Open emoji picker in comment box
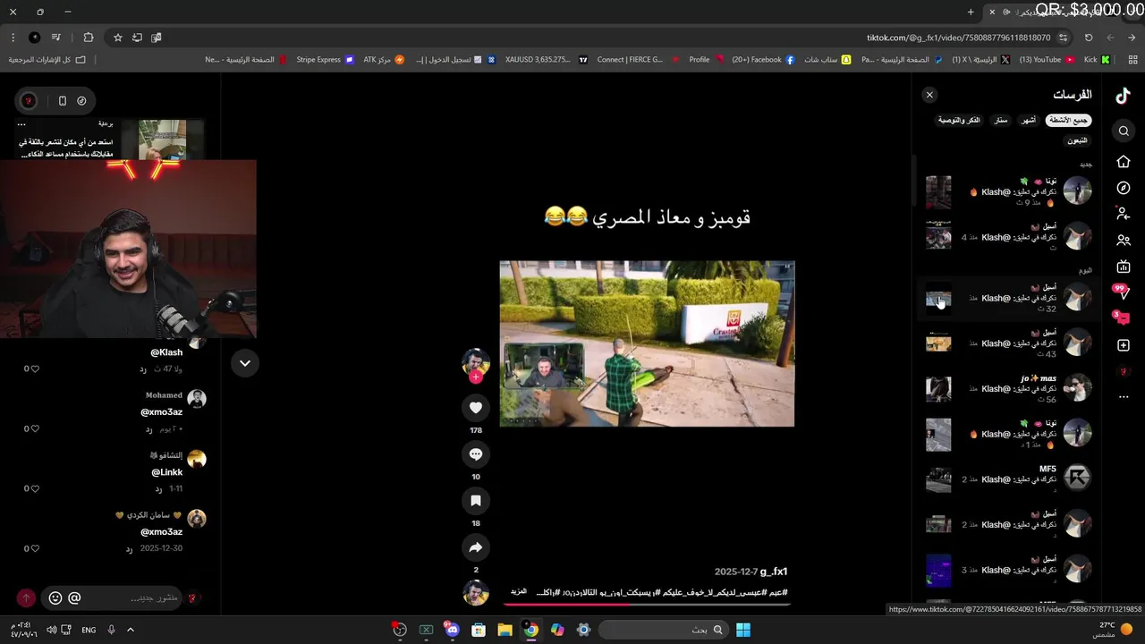The height and width of the screenshot is (644, 1145). pyautogui.click(x=55, y=597)
